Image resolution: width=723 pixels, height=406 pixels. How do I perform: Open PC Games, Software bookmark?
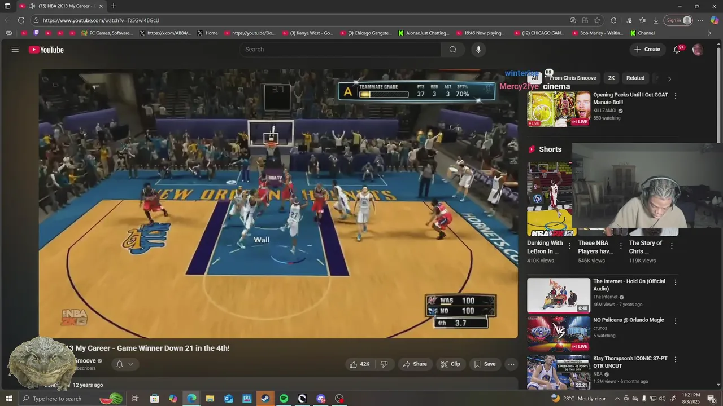tap(107, 33)
